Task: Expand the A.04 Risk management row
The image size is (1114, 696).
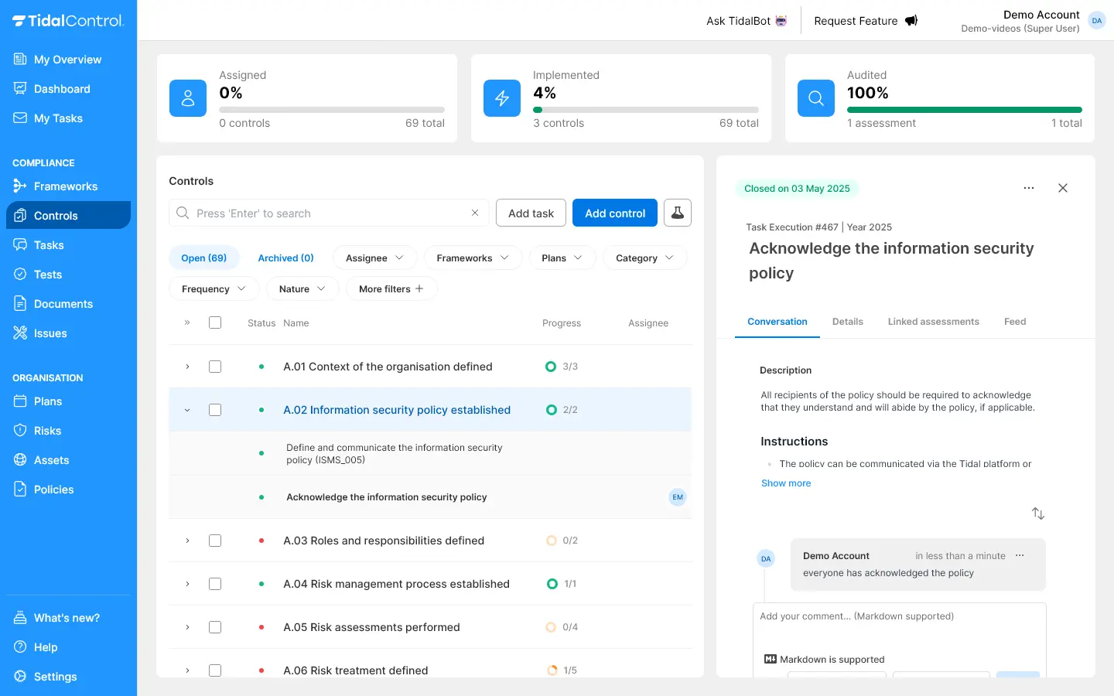Action: coord(187,584)
